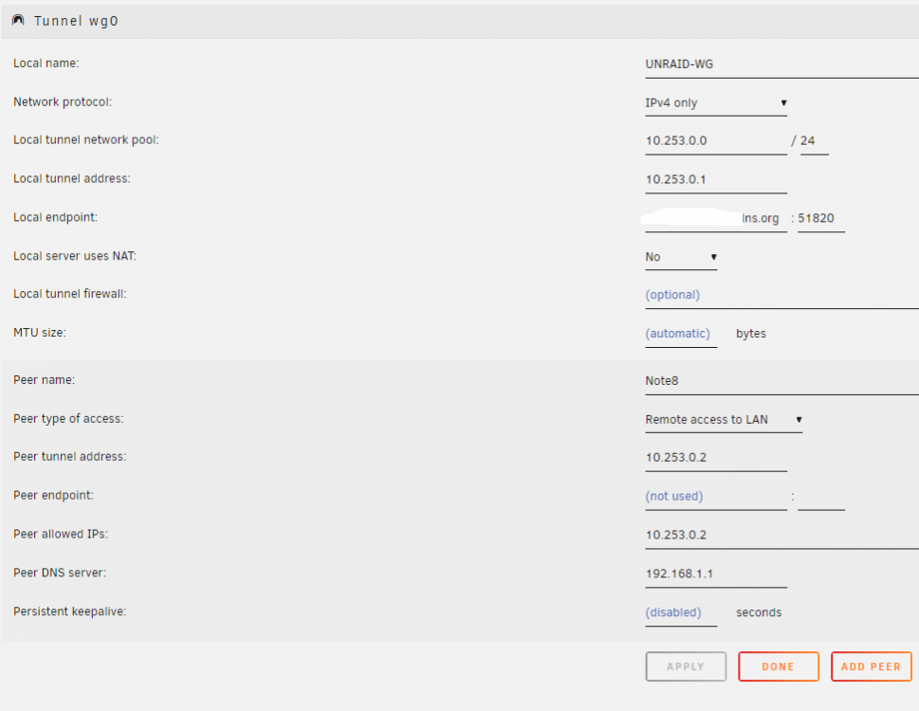The height and width of the screenshot is (711, 919).
Task: Open the Local server uses NAT dropdown
Action: pyautogui.click(x=681, y=257)
